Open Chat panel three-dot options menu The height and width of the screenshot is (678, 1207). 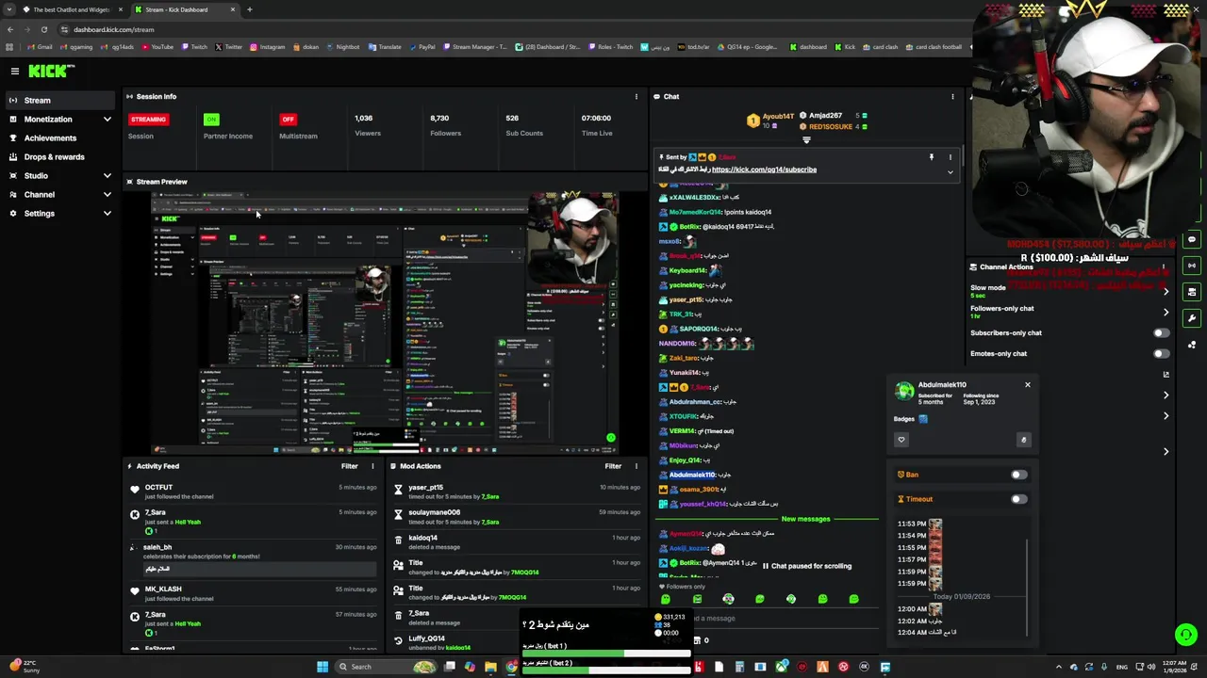point(952,96)
